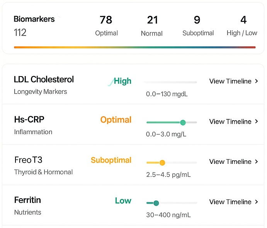This screenshot has width=267, height=228.
Task: Open View Timeline for LDL Cholesterol
Action: pyautogui.click(x=230, y=81)
